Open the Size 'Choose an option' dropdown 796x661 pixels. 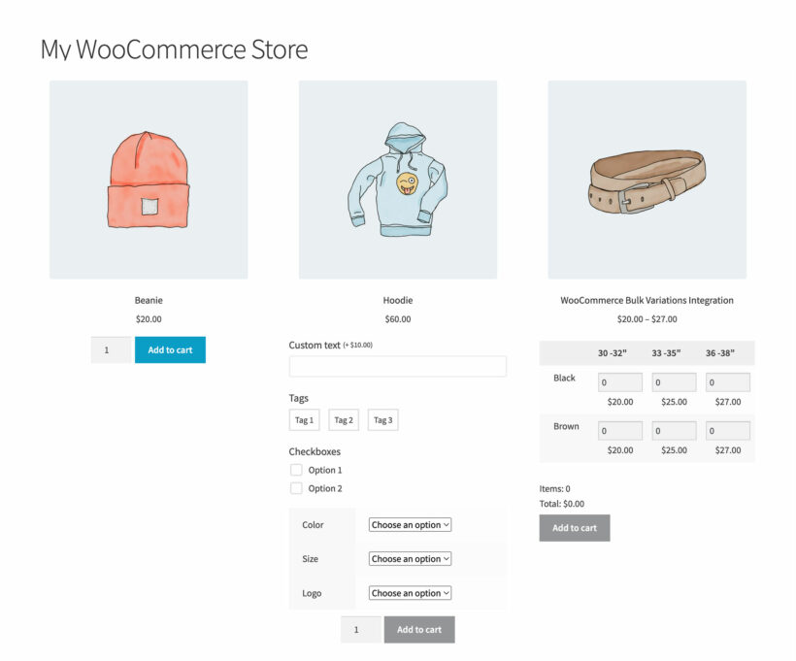click(408, 559)
